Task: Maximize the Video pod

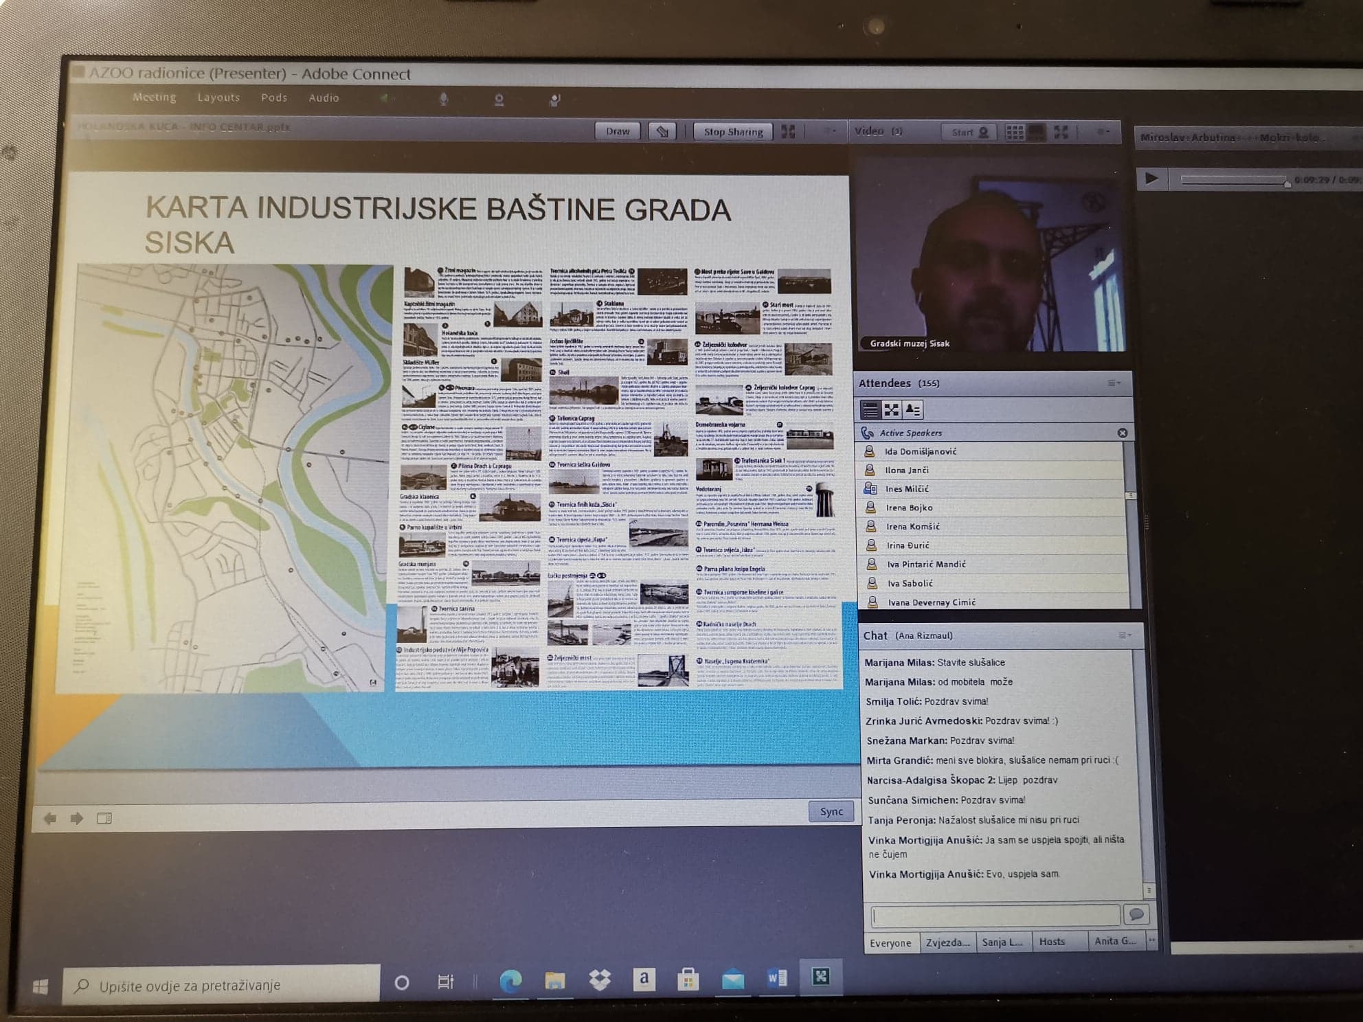Action: pyautogui.click(x=1061, y=132)
